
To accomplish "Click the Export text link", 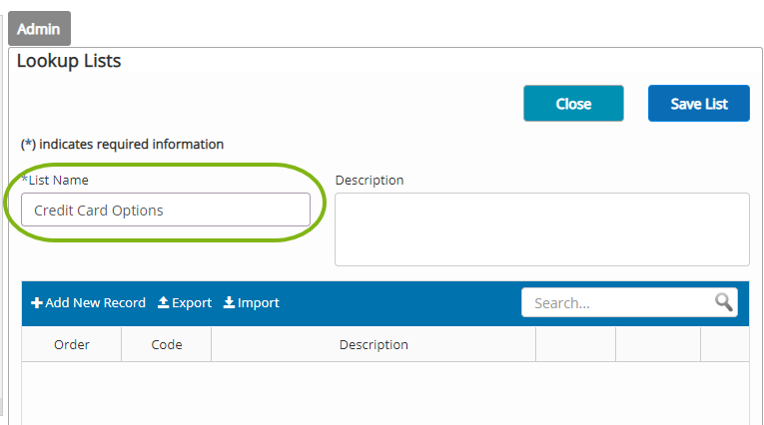I will [192, 303].
